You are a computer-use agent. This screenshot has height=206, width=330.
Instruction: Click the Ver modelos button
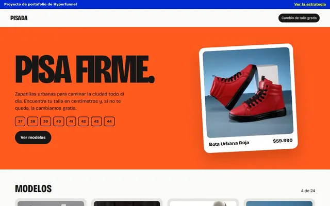[x=33, y=138]
